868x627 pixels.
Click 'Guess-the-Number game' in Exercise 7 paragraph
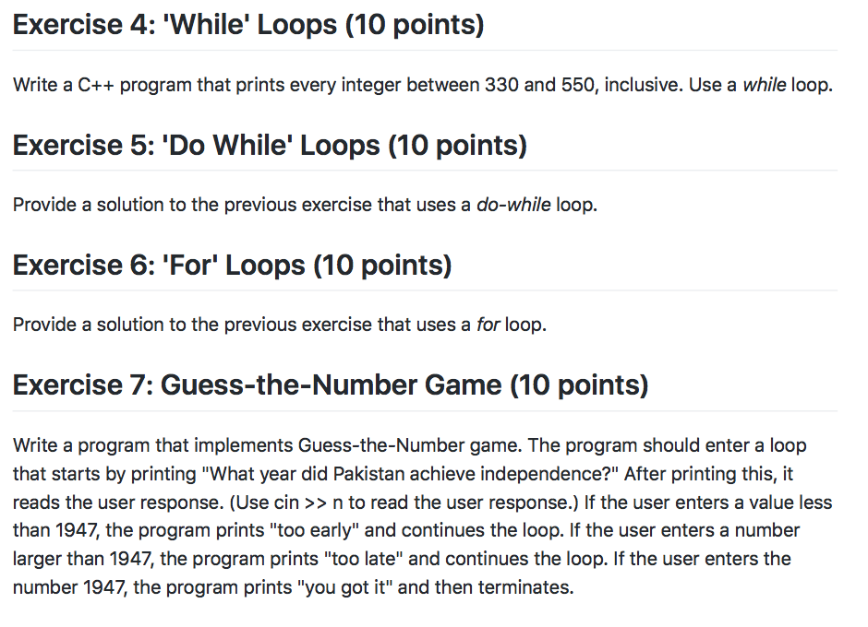click(x=410, y=445)
